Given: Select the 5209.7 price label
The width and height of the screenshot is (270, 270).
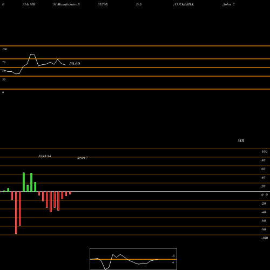Looking at the screenshot, I should click(x=83, y=158).
